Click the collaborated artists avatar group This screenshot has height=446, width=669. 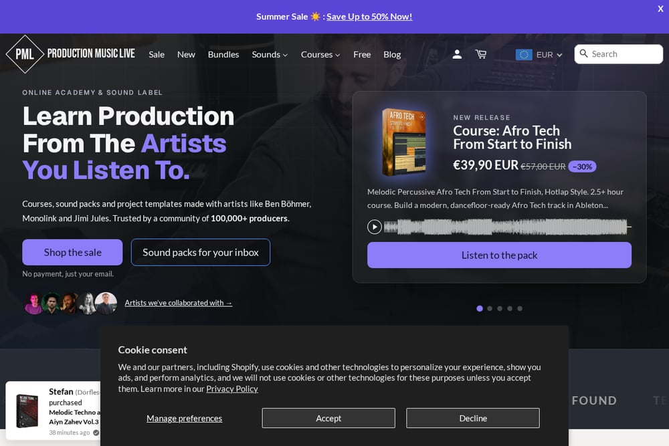point(70,303)
